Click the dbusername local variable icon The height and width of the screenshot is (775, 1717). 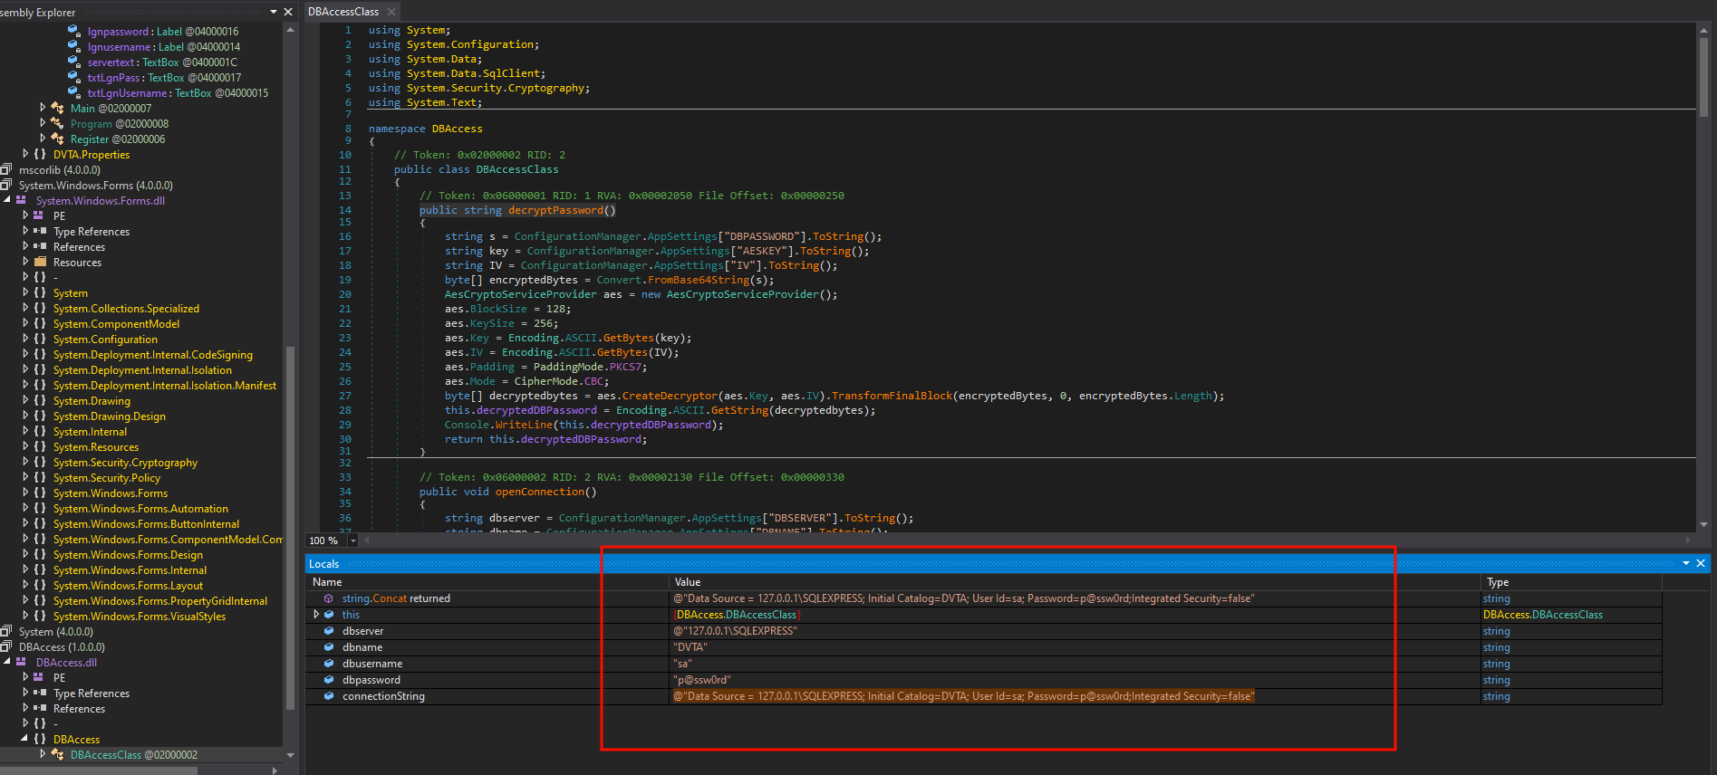coord(329,664)
